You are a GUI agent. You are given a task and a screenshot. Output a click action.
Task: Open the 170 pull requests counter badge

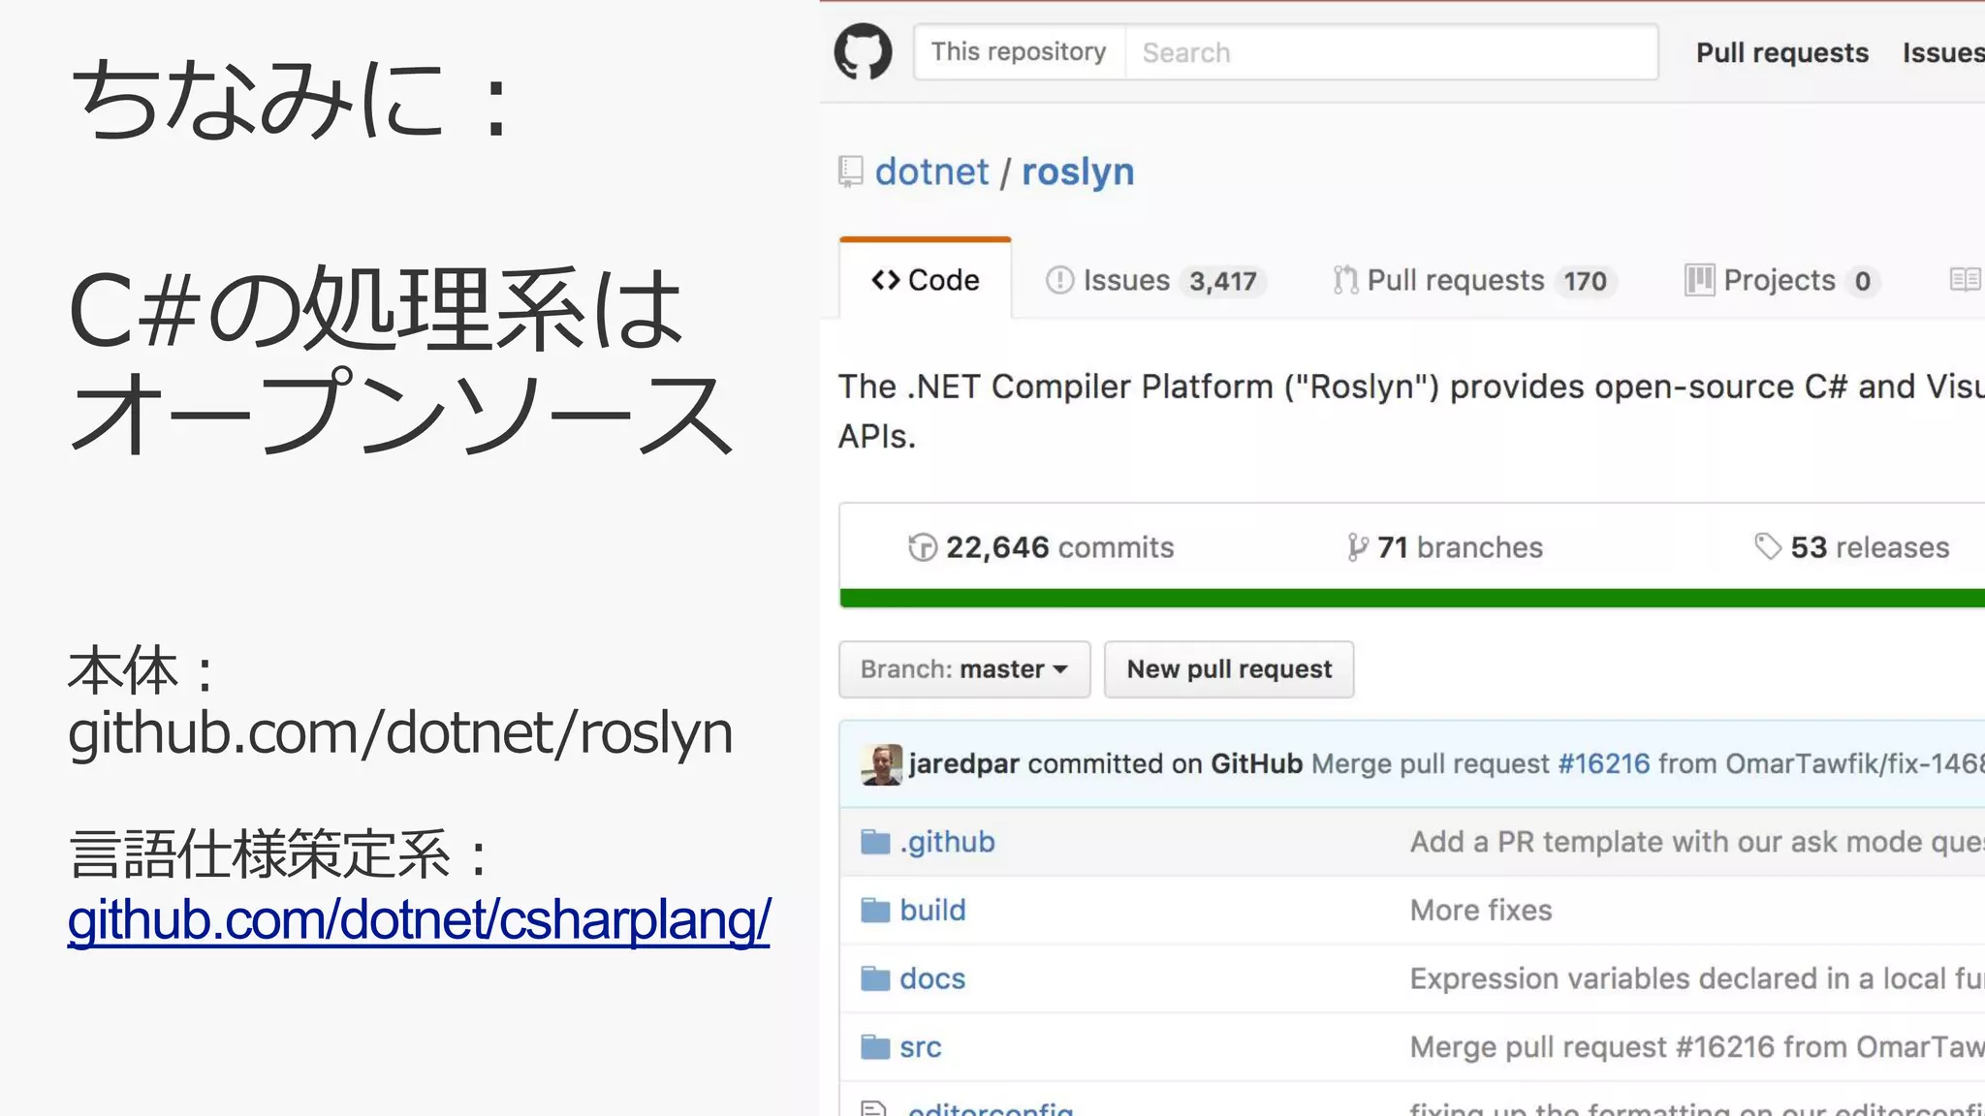[x=1585, y=281]
